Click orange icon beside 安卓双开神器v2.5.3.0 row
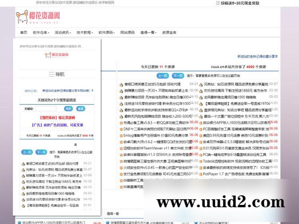This screenshot has width=299, height=224. click(x=201, y=142)
